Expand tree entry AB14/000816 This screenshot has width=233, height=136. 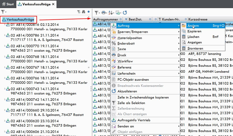[5, 25]
